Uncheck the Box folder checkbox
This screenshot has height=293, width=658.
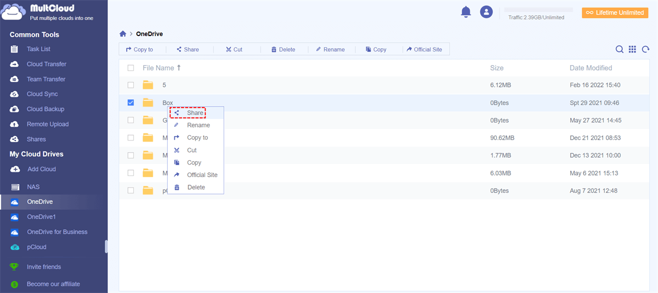click(x=131, y=102)
